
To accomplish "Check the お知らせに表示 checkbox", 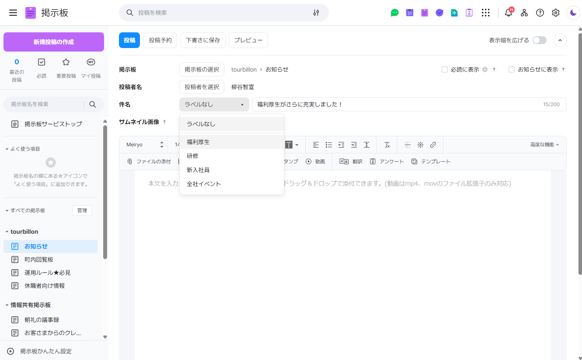I will pyautogui.click(x=512, y=69).
